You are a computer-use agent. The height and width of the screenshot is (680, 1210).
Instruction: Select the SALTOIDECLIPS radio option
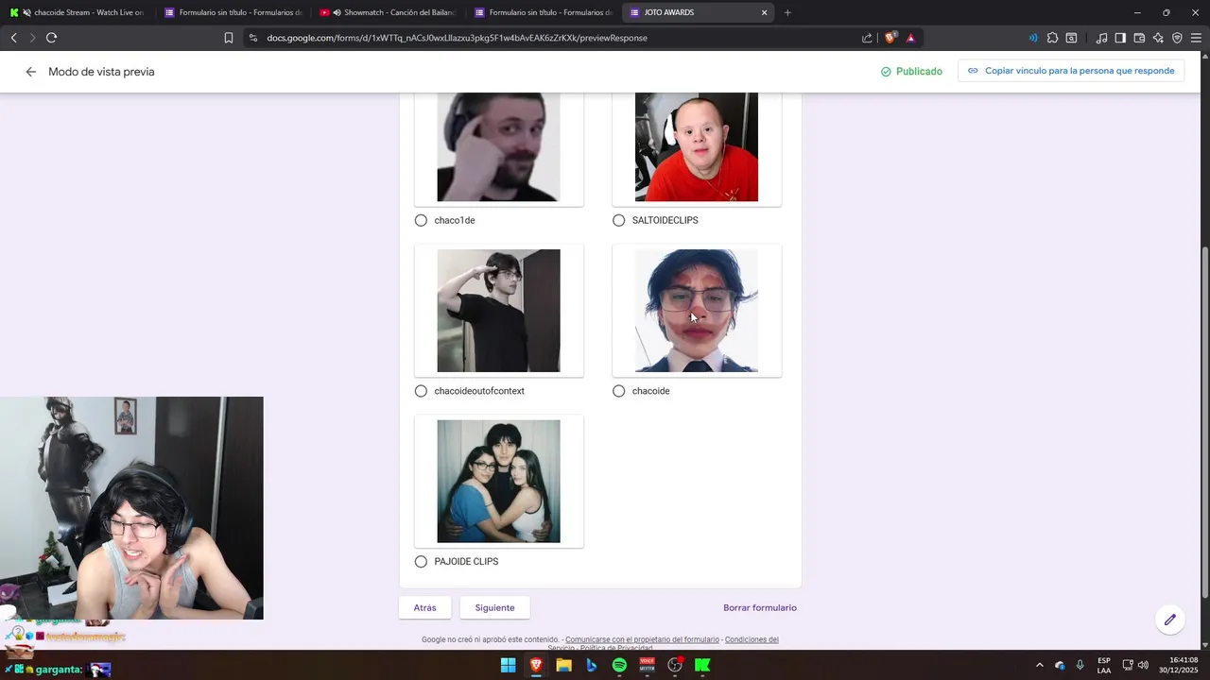coord(618,220)
